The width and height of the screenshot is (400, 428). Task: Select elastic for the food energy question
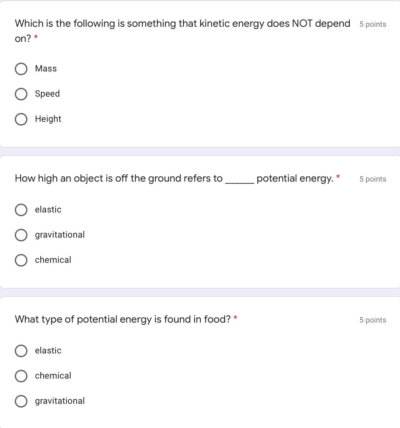[x=21, y=351]
